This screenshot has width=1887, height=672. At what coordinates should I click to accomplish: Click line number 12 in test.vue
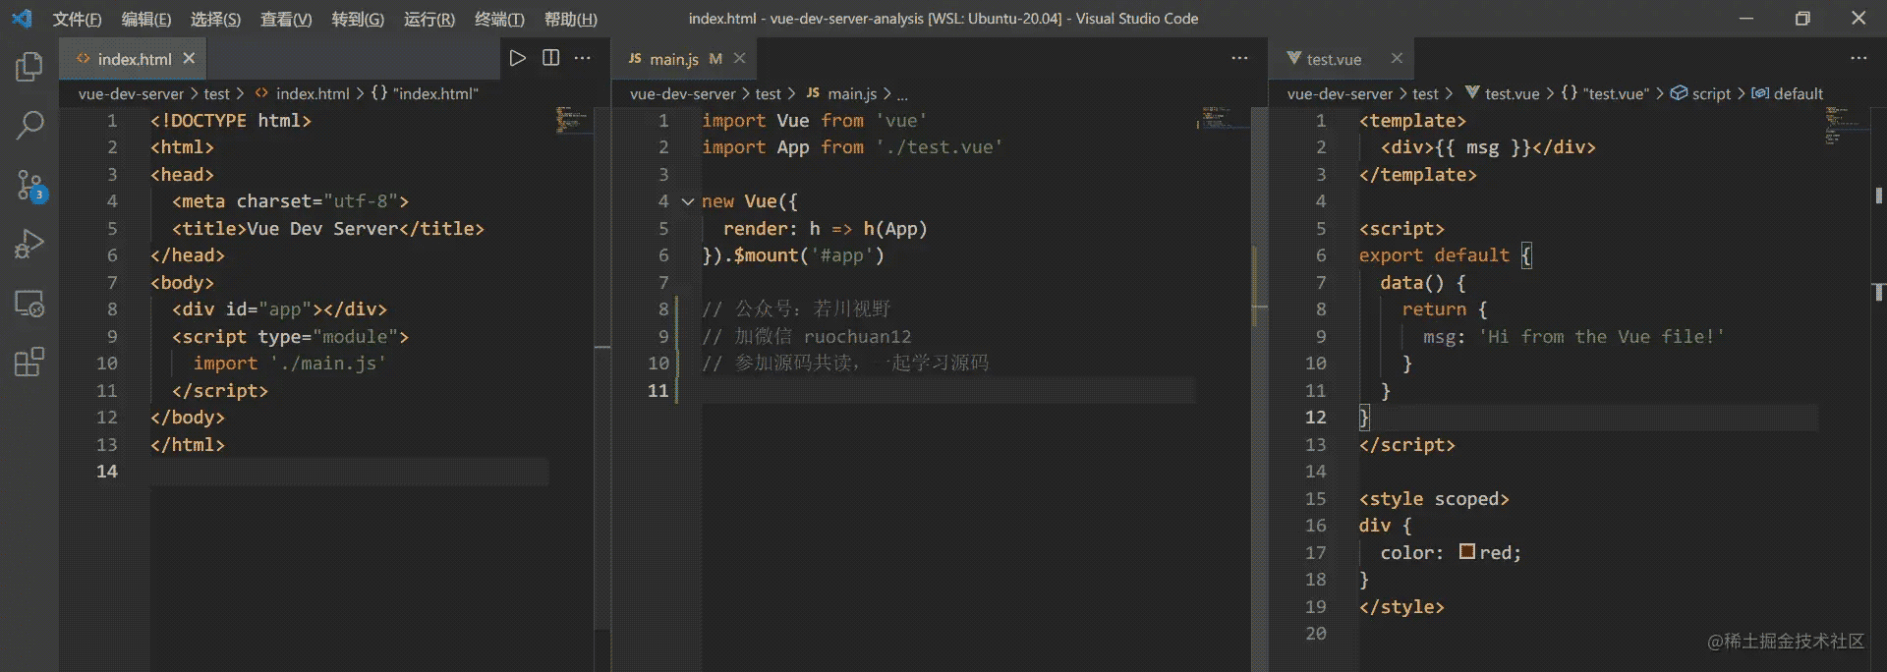(x=1315, y=418)
